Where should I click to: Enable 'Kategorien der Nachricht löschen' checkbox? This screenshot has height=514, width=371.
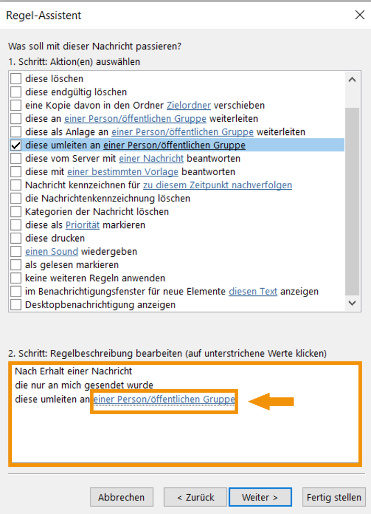pyautogui.click(x=16, y=212)
